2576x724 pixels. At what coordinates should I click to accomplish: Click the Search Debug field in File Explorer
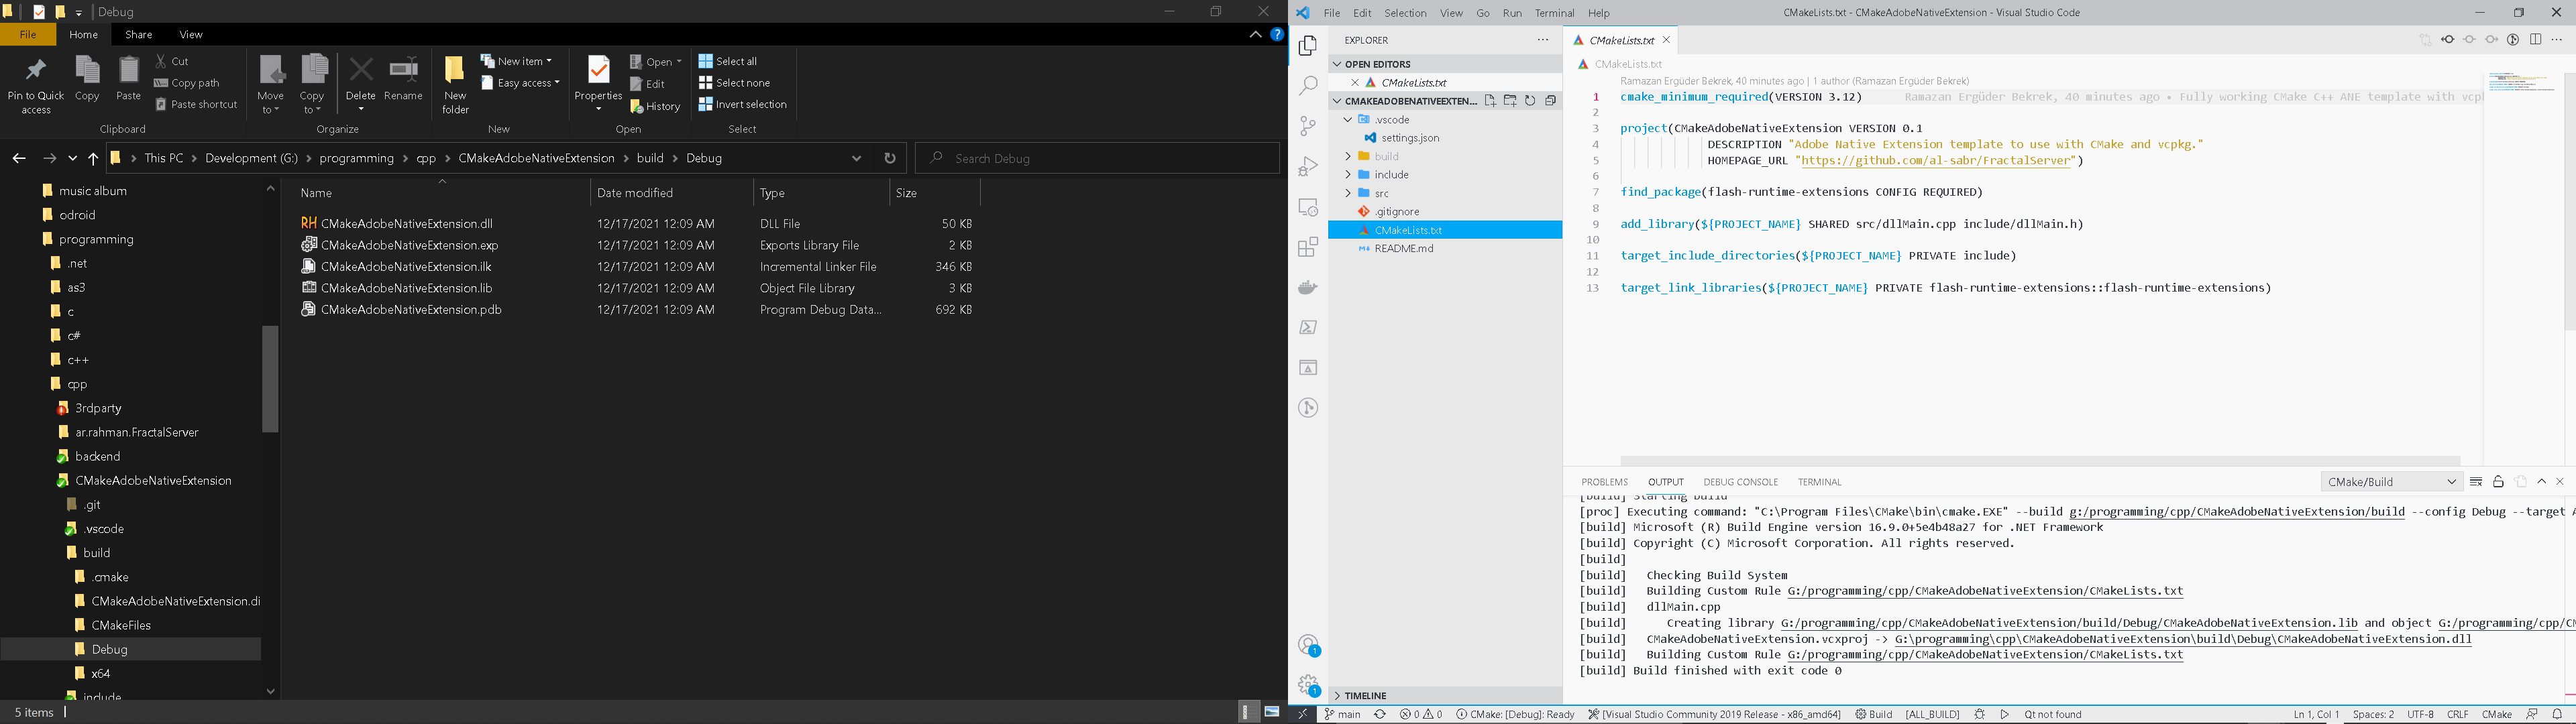click(x=1098, y=158)
